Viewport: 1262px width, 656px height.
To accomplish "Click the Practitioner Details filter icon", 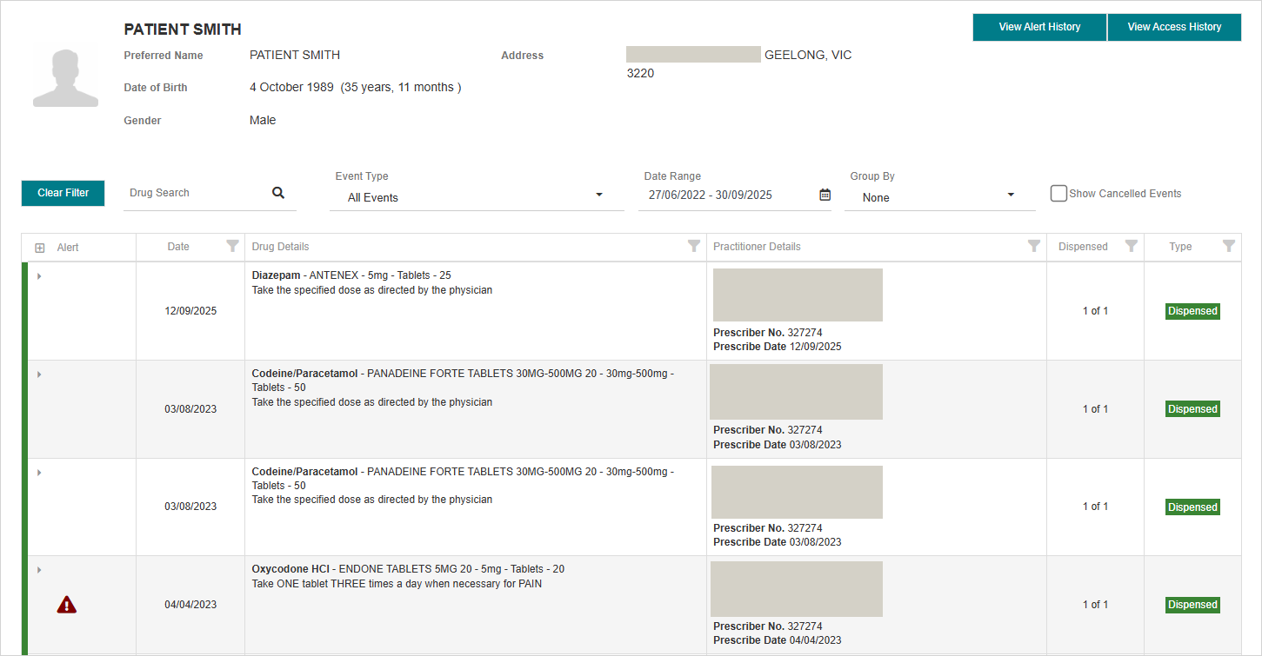I will pos(1033,246).
